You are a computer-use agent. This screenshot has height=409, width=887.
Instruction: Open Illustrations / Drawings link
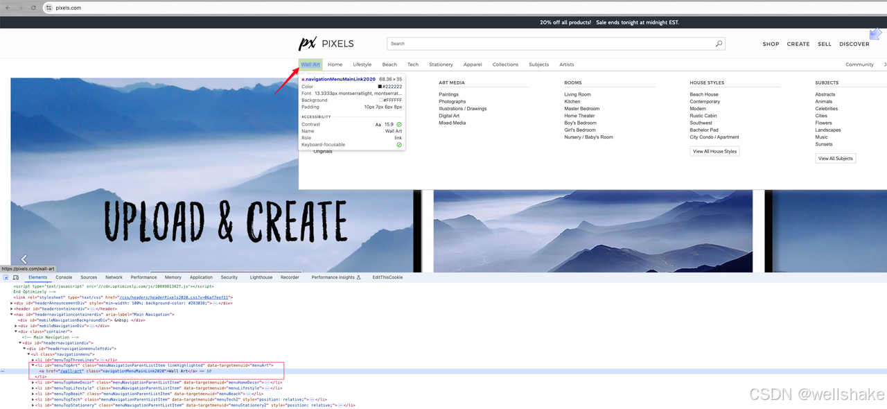(463, 109)
